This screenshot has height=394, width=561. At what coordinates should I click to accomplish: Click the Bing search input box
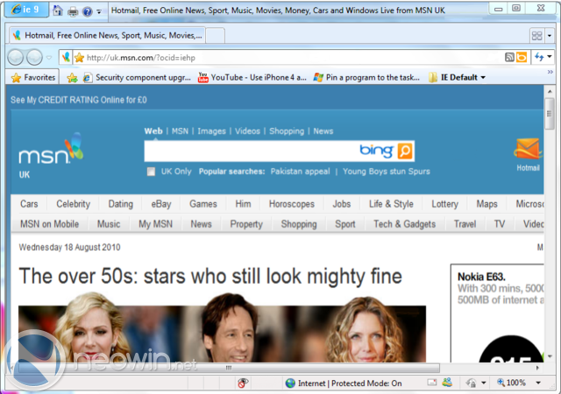coord(251,151)
